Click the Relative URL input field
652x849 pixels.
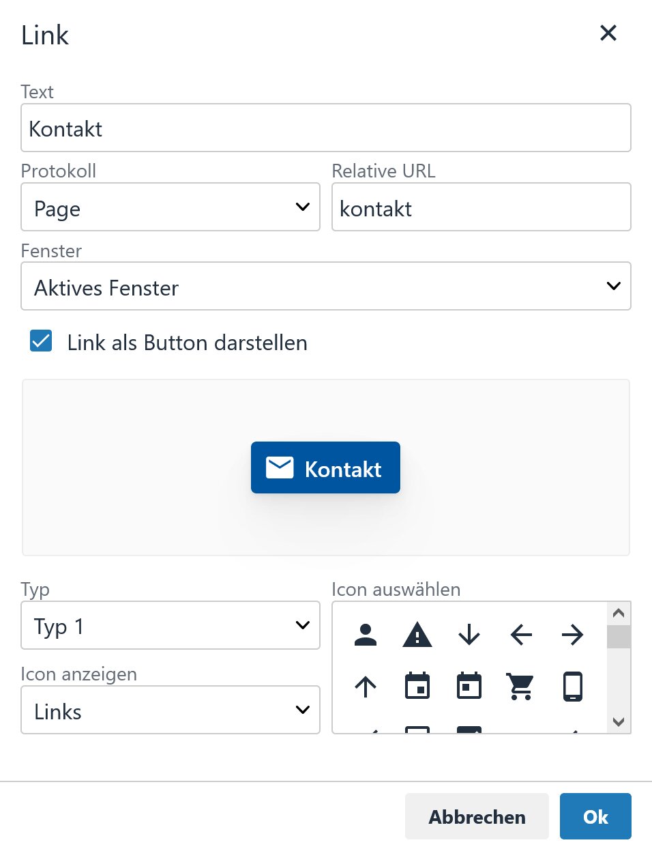(x=481, y=207)
